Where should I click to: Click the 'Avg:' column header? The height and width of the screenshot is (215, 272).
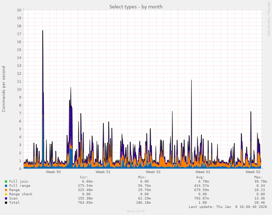tap(200, 177)
